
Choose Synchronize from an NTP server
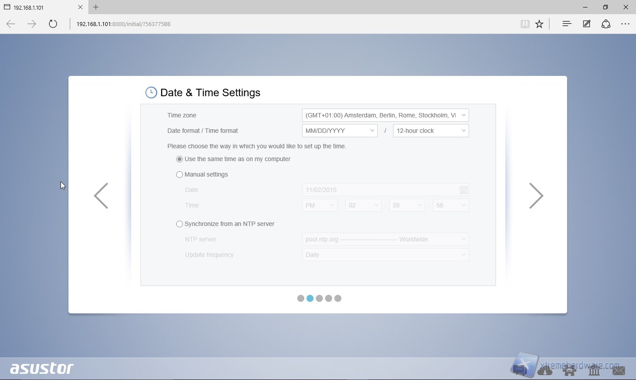tap(179, 224)
